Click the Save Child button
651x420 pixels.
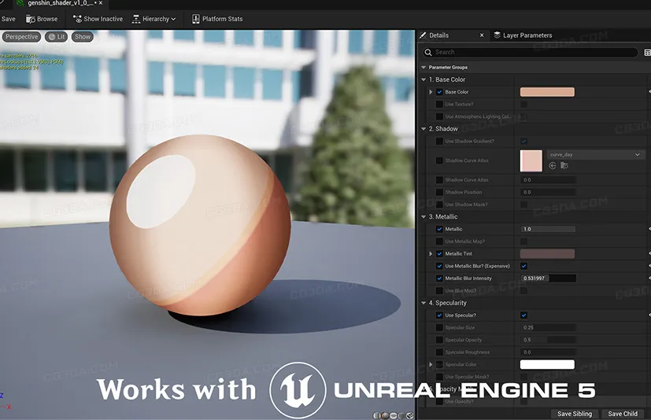(623, 414)
